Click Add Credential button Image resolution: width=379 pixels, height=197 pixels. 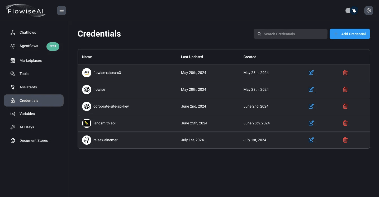[x=350, y=34]
